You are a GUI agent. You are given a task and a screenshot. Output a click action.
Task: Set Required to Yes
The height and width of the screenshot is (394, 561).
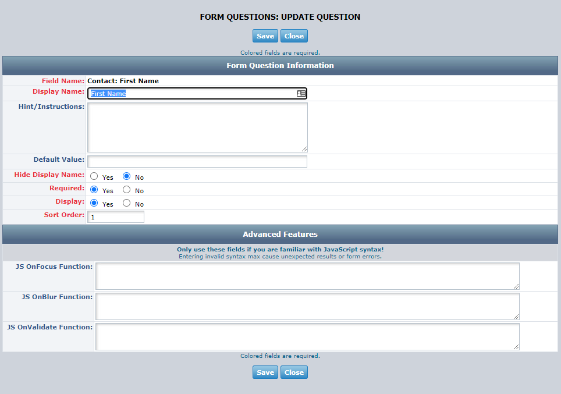94,190
